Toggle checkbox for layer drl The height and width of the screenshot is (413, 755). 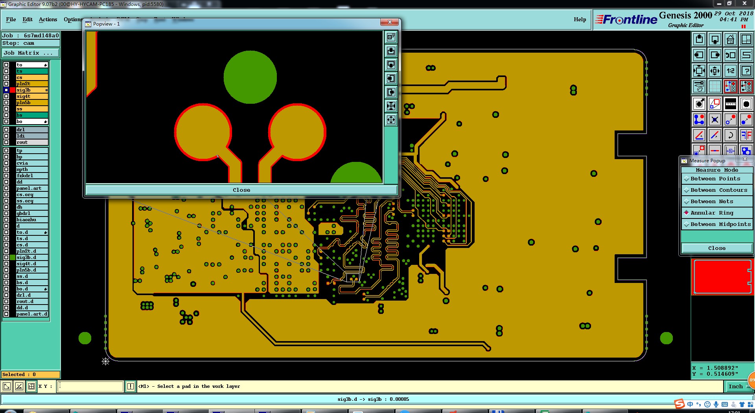6,130
